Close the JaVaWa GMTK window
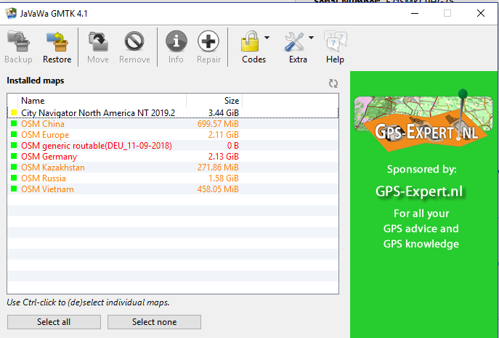The height and width of the screenshot is (338, 499). [481, 13]
